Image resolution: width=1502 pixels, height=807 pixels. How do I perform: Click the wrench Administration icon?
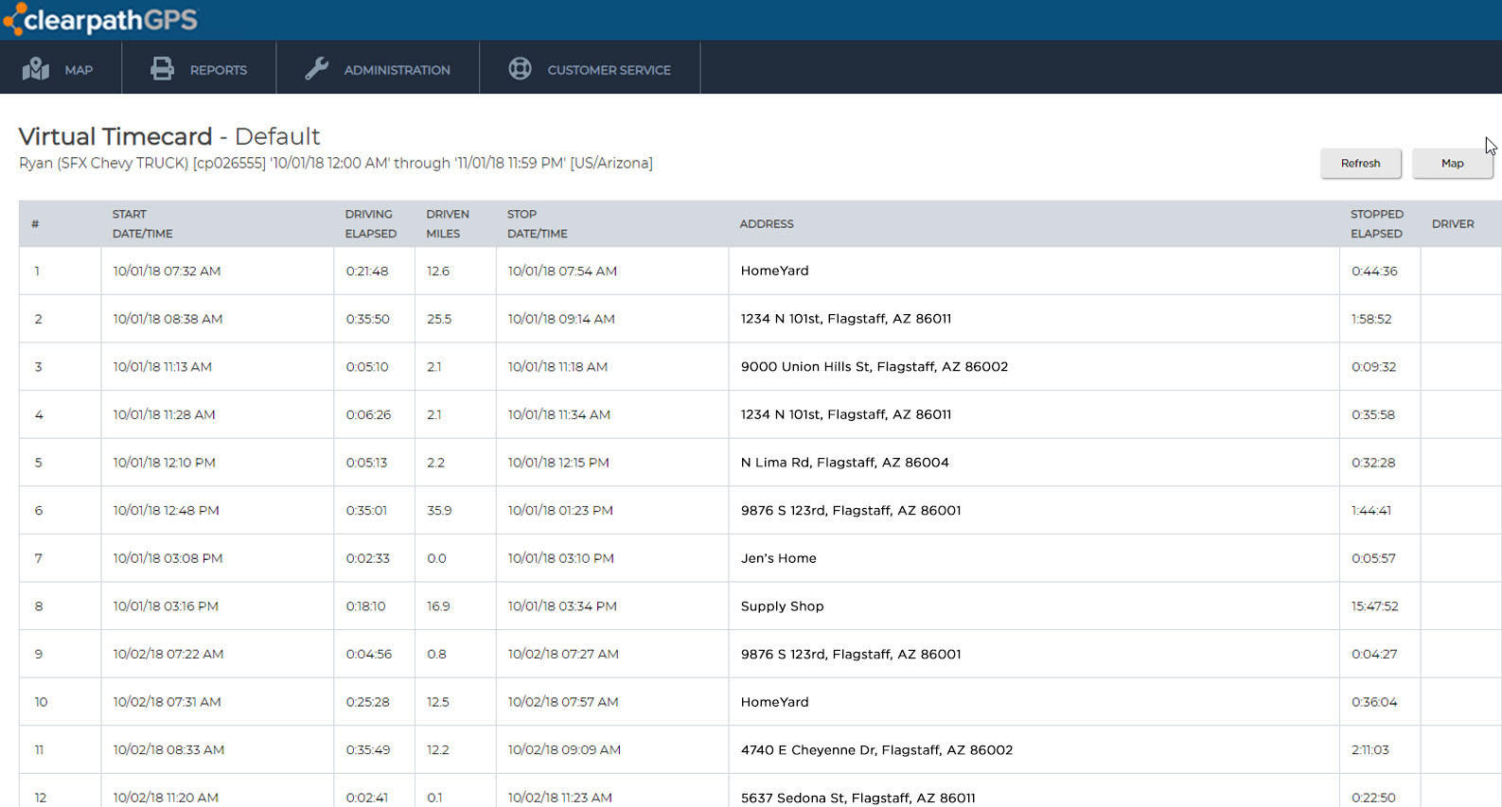316,69
